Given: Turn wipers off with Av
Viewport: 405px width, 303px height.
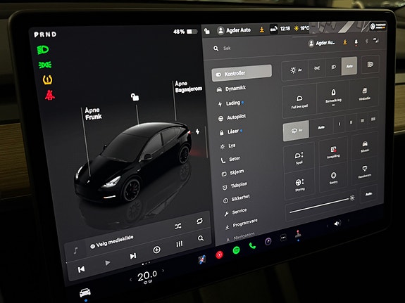Looking at the screenshot, I should tap(296, 131).
